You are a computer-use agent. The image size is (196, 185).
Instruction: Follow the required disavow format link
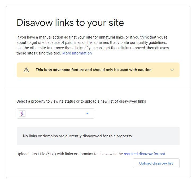coord(144,154)
